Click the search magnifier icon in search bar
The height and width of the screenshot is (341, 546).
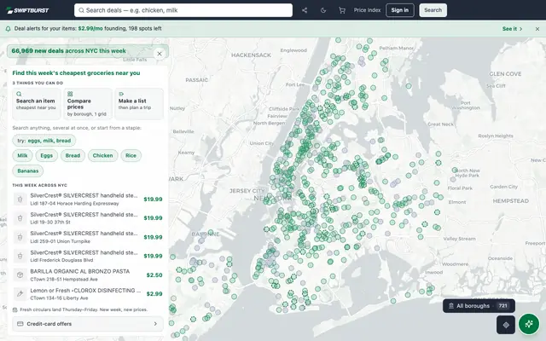point(81,10)
